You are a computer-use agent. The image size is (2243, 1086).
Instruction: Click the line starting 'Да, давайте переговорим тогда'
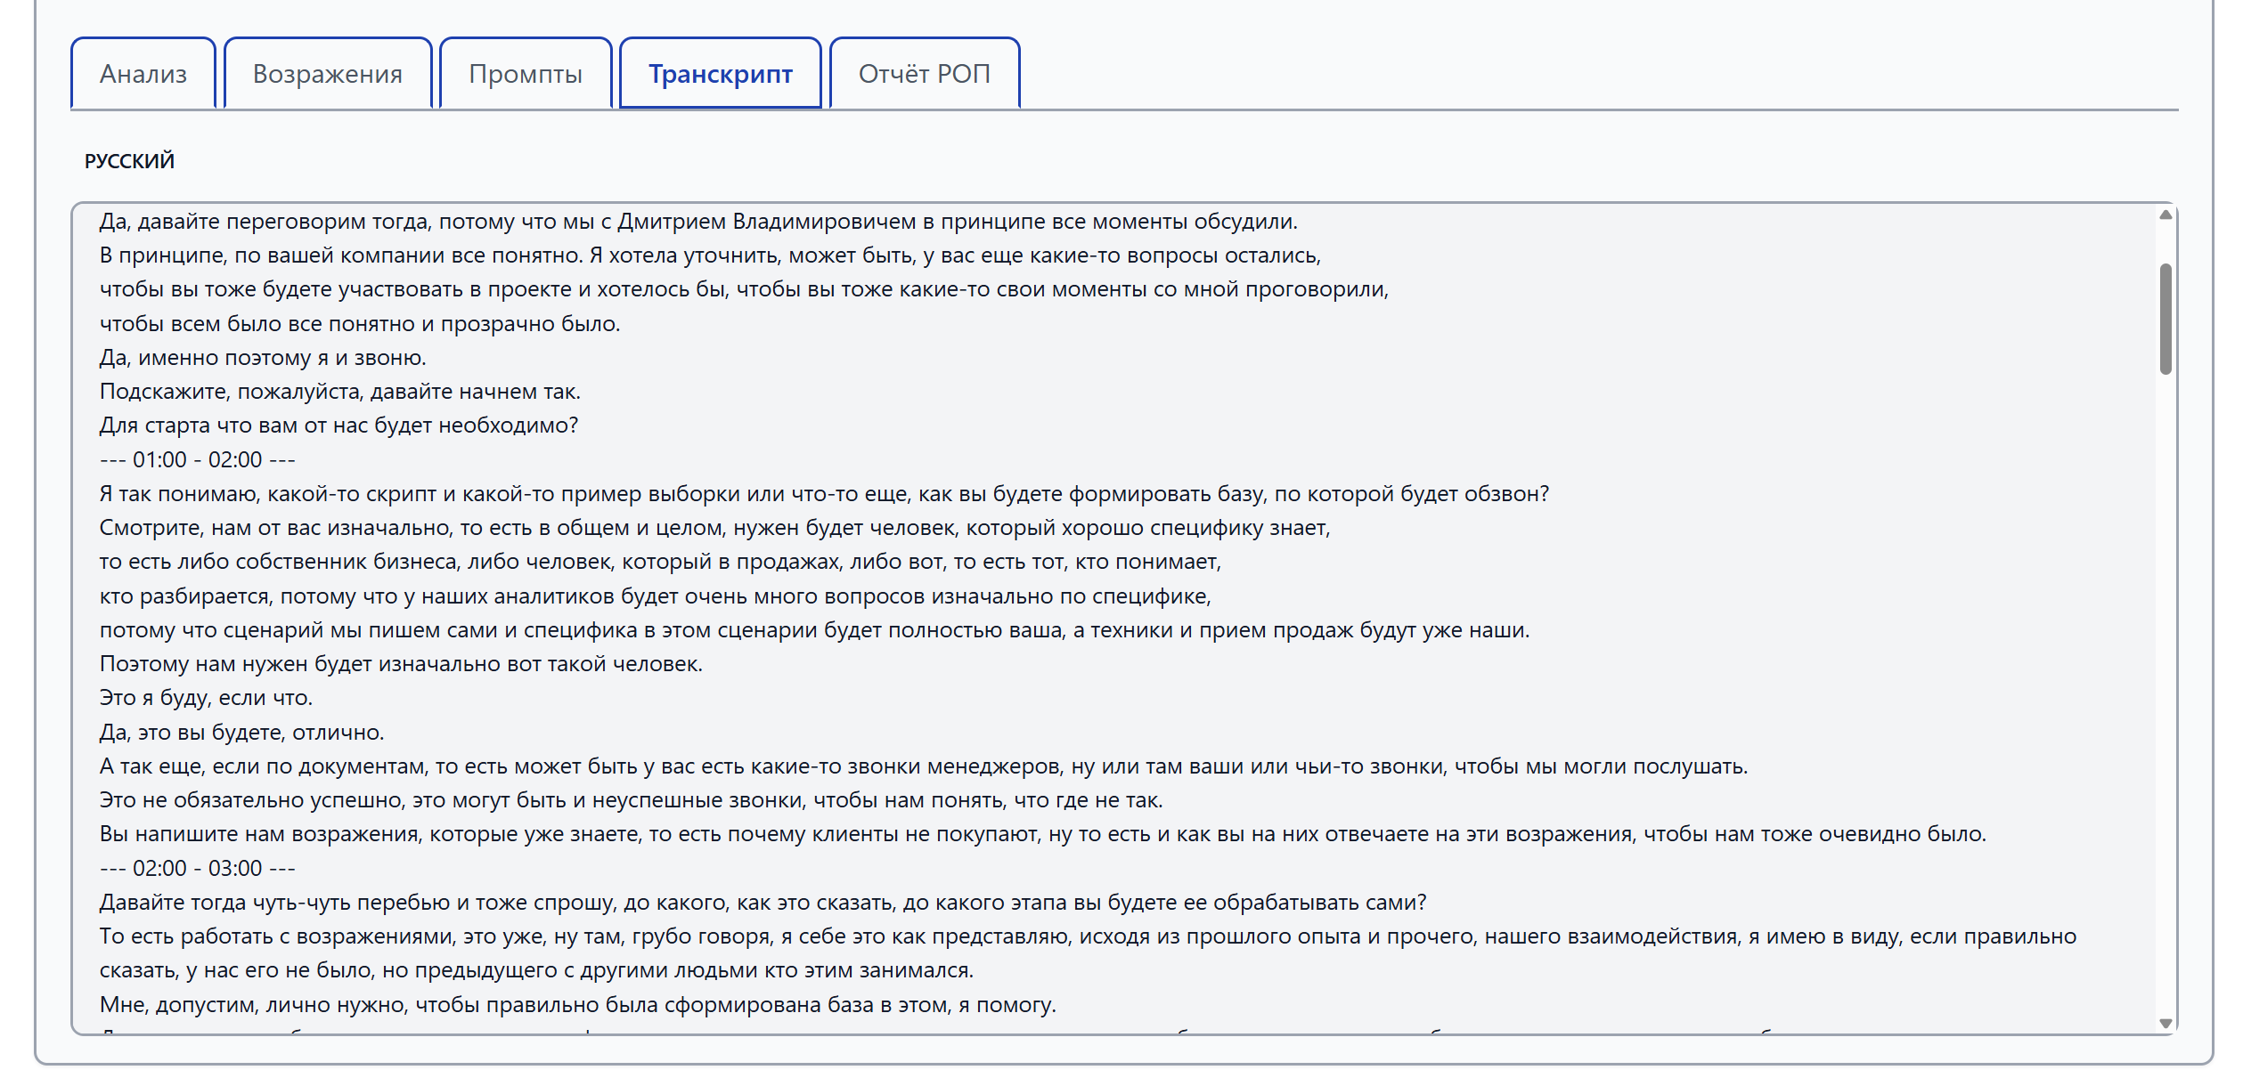click(698, 221)
